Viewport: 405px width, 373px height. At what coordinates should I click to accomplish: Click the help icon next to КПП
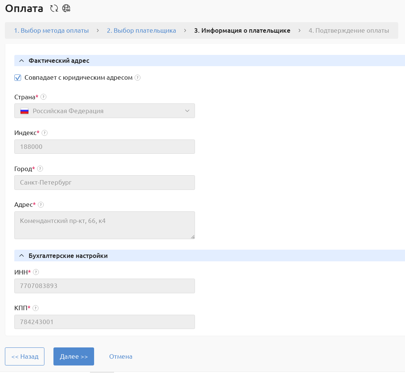(35, 308)
